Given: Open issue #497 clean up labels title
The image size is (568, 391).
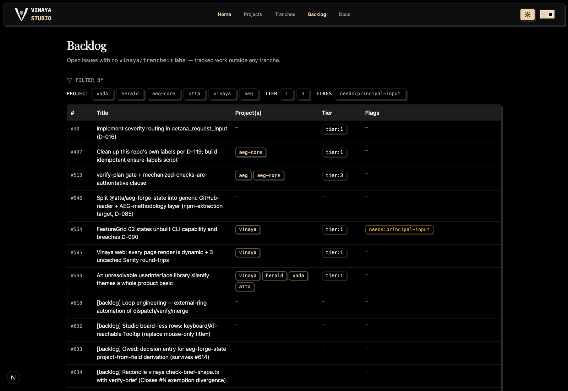Looking at the screenshot, I should [x=157, y=156].
